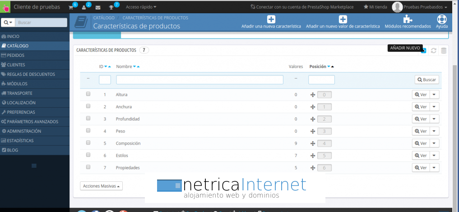This screenshot has height=212, width=459.
Task: Open the TRANSPORTE menu
Action: [35, 93]
